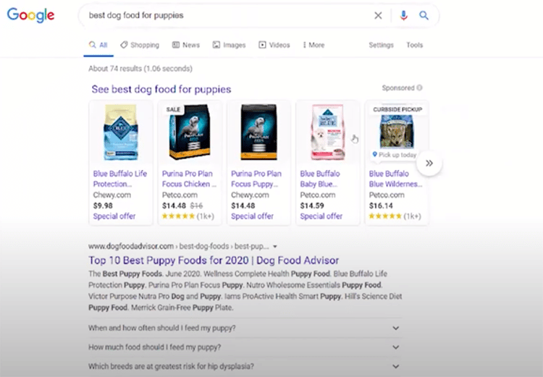The image size is (543, 377).
Task: Click the magnifying glass search button
Action: click(x=424, y=15)
